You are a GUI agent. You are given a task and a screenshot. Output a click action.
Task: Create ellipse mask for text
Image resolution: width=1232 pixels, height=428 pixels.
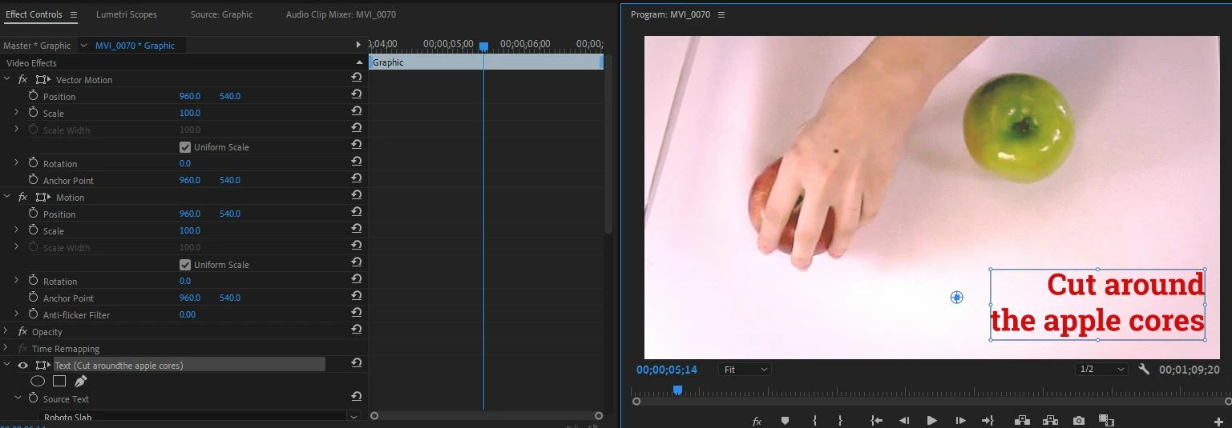(x=38, y=382)
